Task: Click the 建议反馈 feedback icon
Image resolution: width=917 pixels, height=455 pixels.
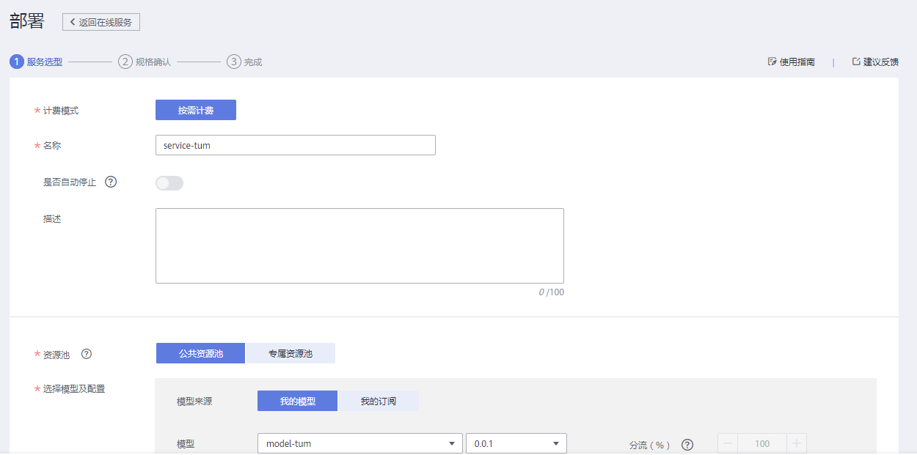Action: pos(855,62)
